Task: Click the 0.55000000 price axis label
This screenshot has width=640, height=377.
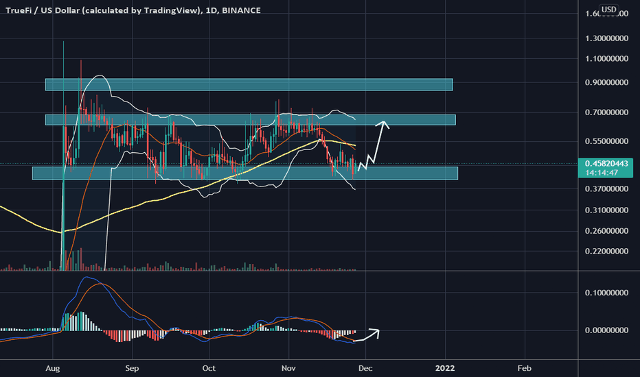Action: tap(606, 141)
